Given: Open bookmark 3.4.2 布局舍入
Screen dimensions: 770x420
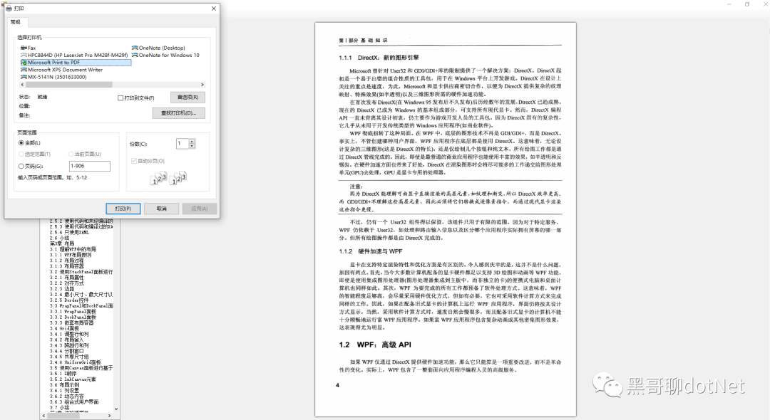Looking at the screenshot, I should click(67, 340).
